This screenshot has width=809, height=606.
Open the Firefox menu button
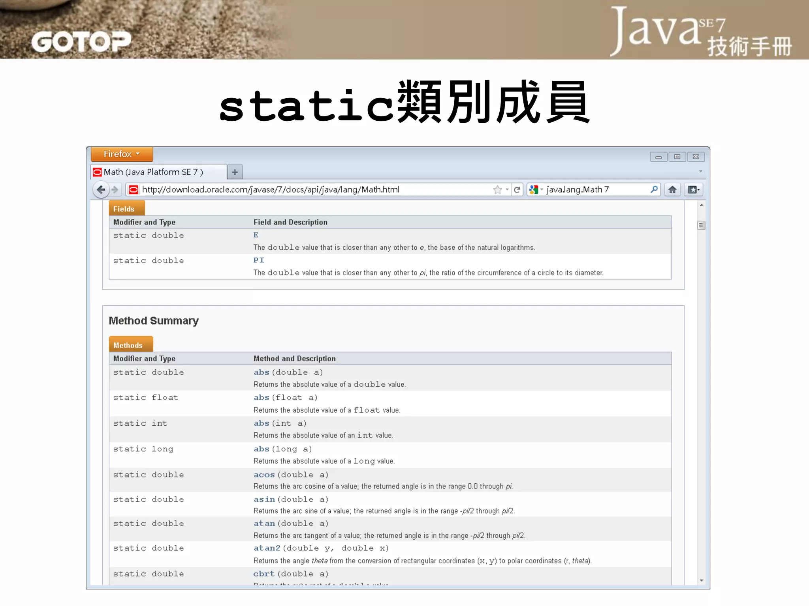[122, 154]
